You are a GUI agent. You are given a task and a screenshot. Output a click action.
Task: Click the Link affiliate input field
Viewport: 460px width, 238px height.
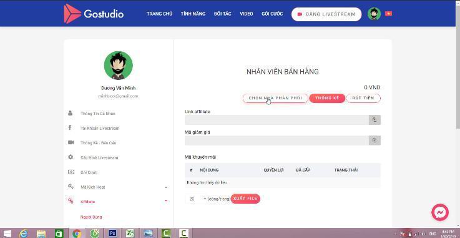(276, 120)
